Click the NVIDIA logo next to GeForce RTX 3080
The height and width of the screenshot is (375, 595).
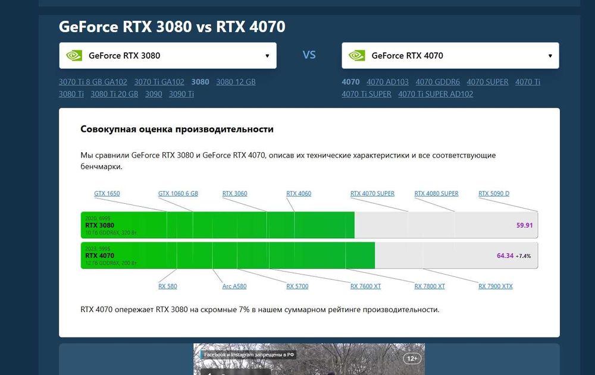point(74,56)
